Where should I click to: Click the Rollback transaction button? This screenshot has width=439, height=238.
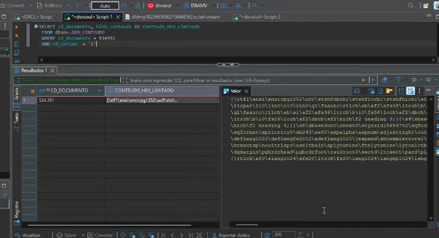[49, 5]
